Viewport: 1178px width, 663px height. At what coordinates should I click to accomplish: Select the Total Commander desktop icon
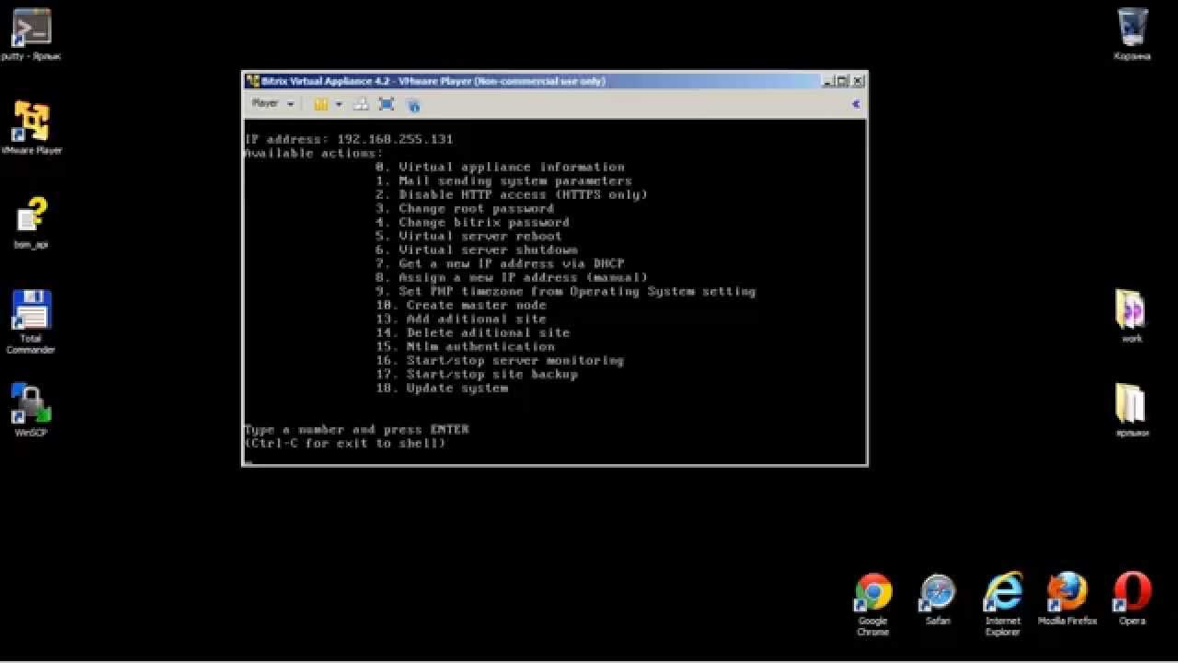(x=30, y=321)
